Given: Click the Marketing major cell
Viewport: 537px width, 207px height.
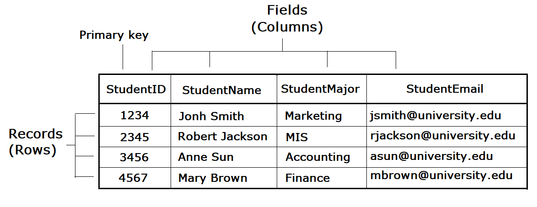Looking at the screenshot, I should tap(313, 116).
